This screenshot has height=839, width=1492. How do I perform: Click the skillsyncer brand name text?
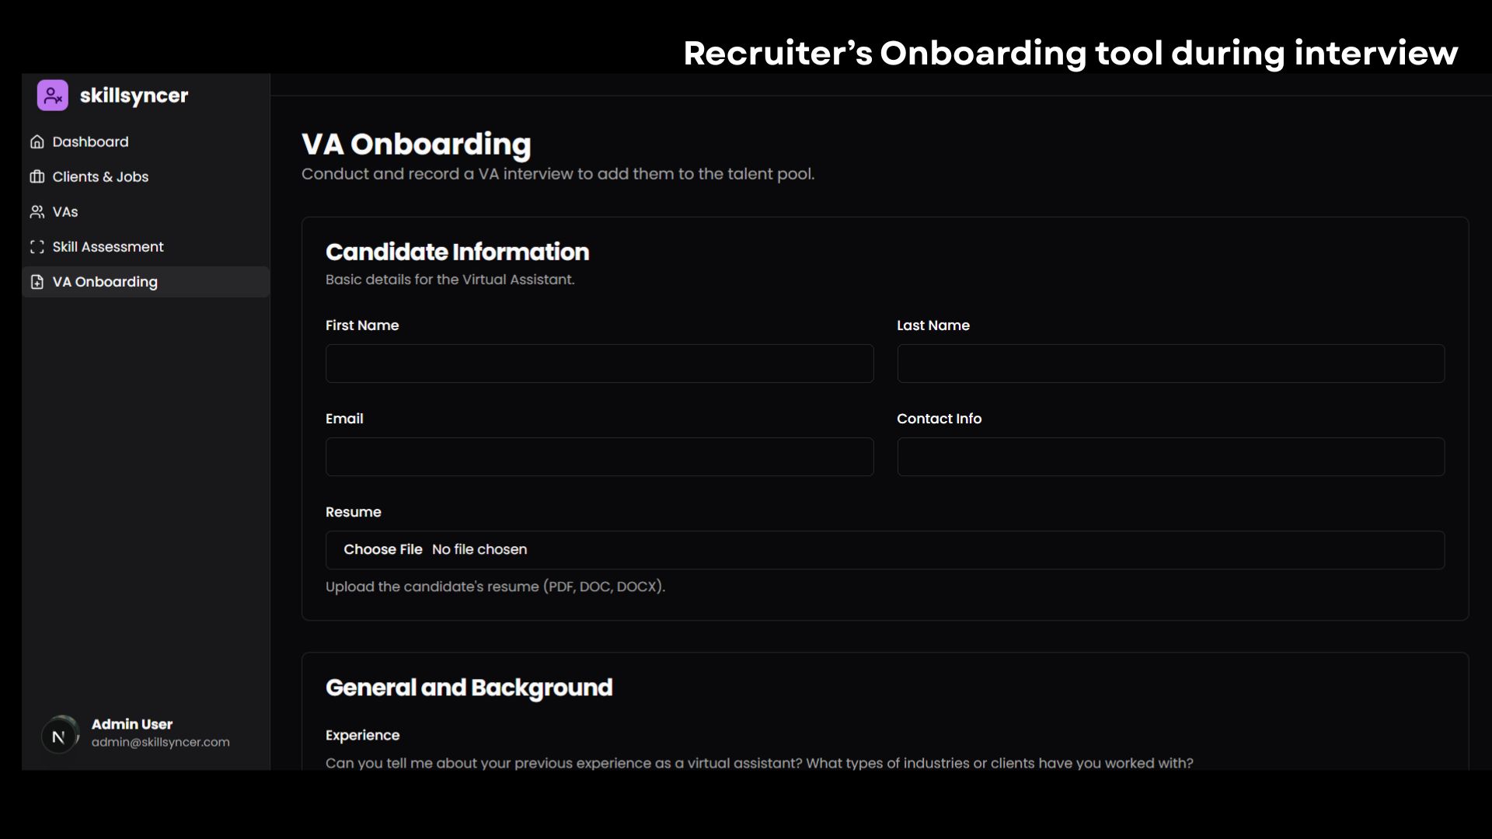(134, 96)
